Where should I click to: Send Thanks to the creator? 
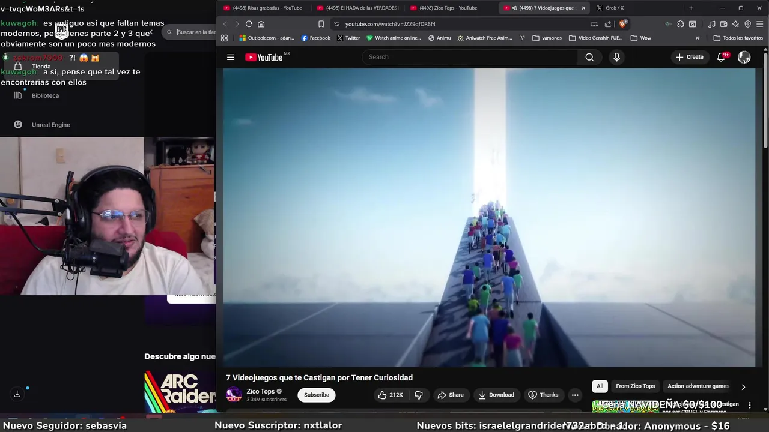[x=543, y=395]
